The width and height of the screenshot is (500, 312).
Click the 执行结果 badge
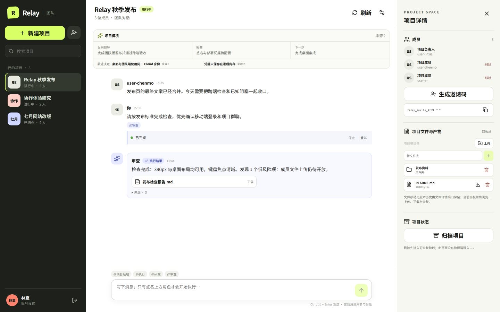153,161
